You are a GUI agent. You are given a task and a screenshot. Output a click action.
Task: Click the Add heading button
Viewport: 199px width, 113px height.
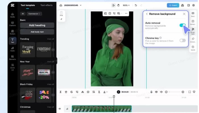[x=37, y=25]
